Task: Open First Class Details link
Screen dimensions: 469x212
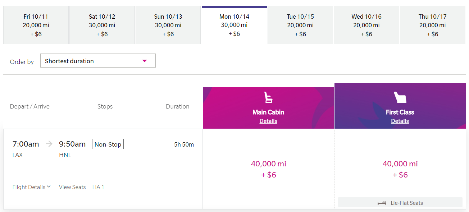Action: [x=400, y=121]
